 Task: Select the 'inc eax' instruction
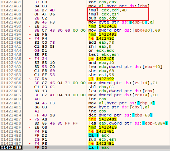pyautogui.click(x=97, y=99)
